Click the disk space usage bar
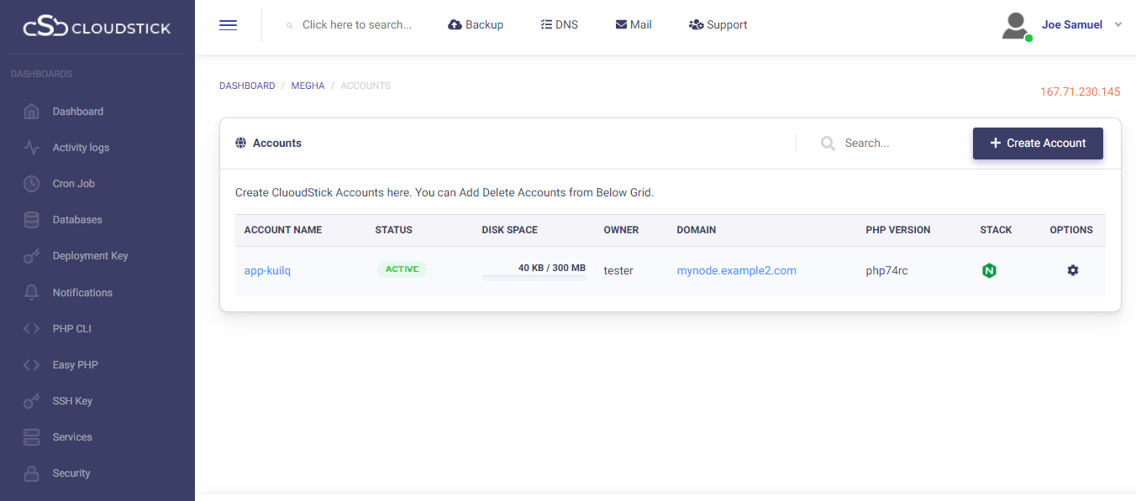This screenshot has width=1136, height=501. (x=534, y=277)
